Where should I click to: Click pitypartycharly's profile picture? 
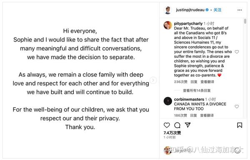pyautogui.click(x=168, y=25)
